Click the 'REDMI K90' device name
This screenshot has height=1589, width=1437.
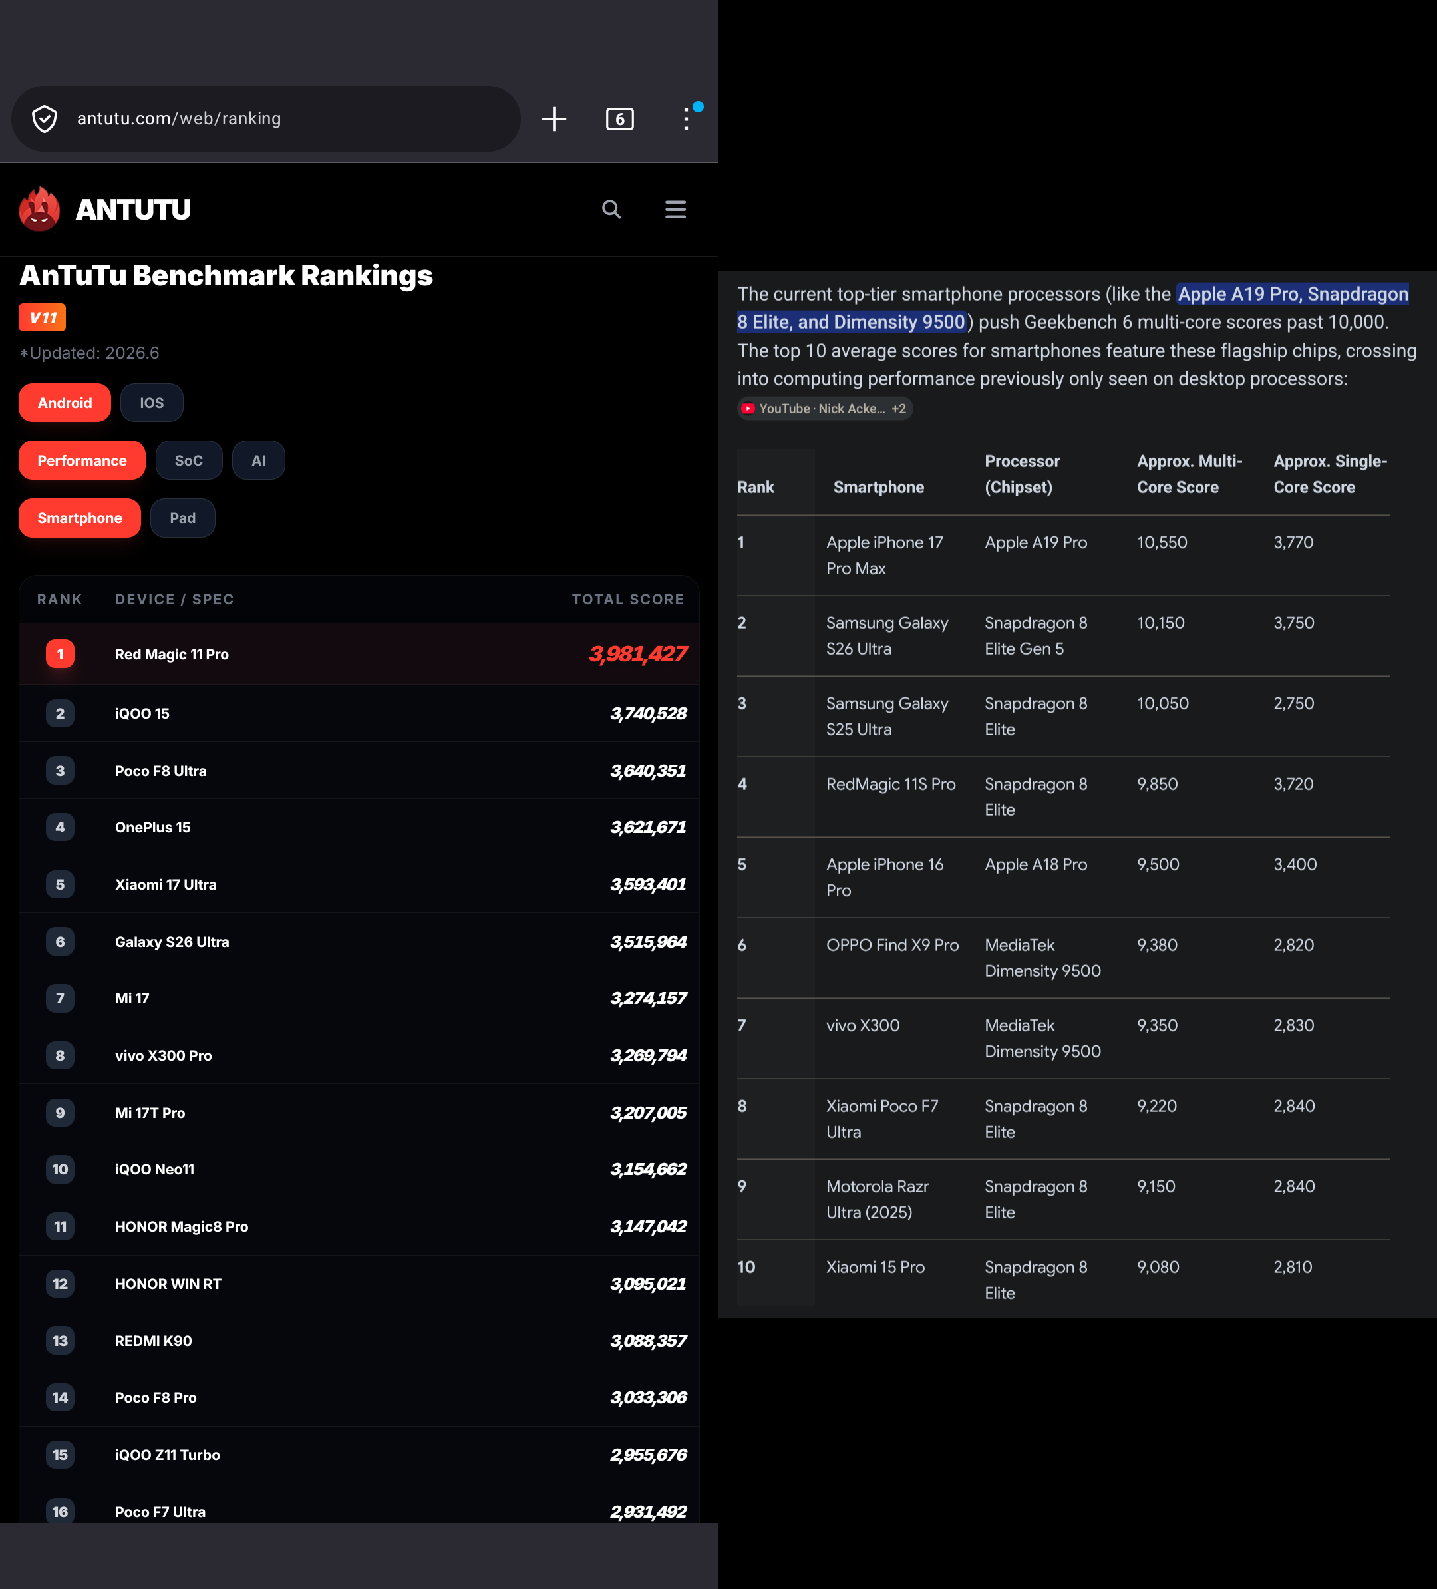(x=154, y=1341)
